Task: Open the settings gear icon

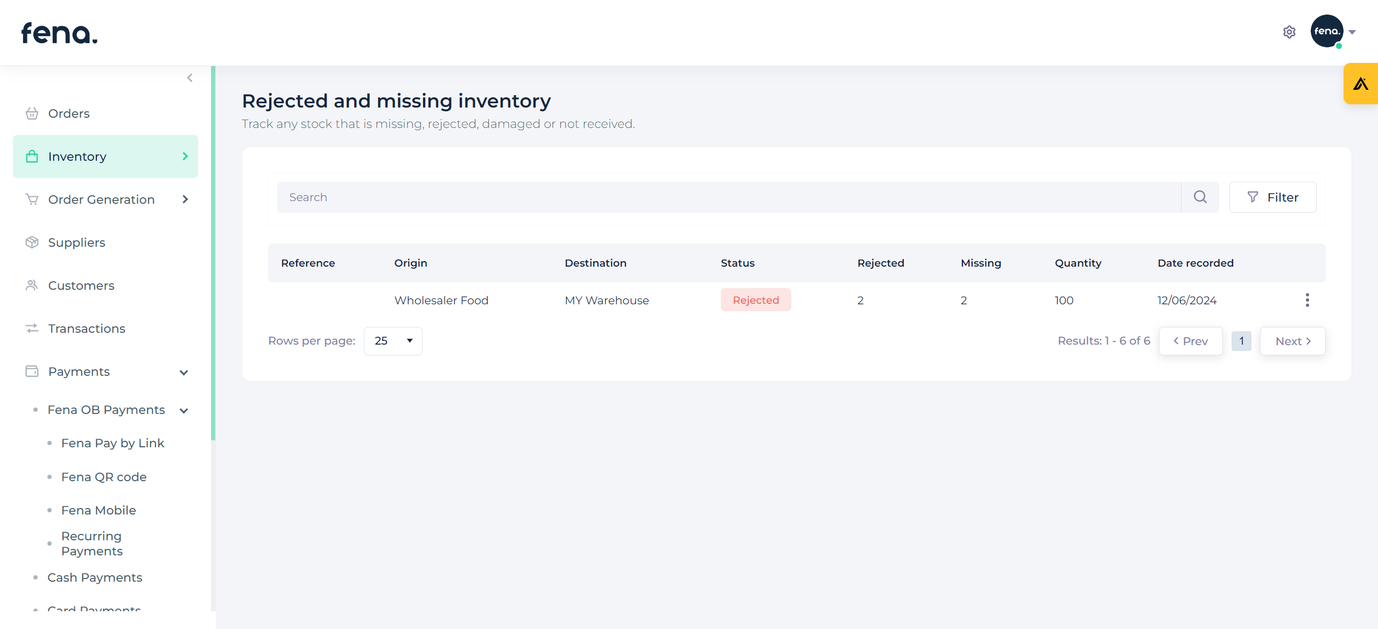Action: click(x=1289, y=32)
